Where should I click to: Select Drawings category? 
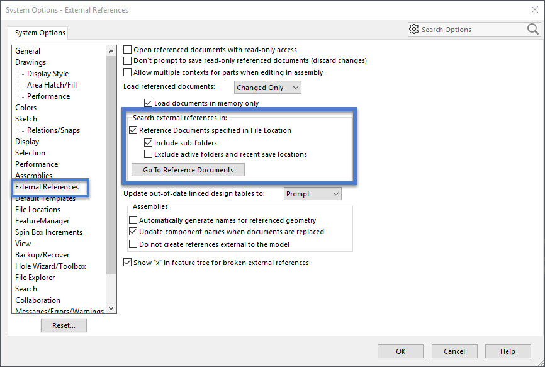point(31,62)
